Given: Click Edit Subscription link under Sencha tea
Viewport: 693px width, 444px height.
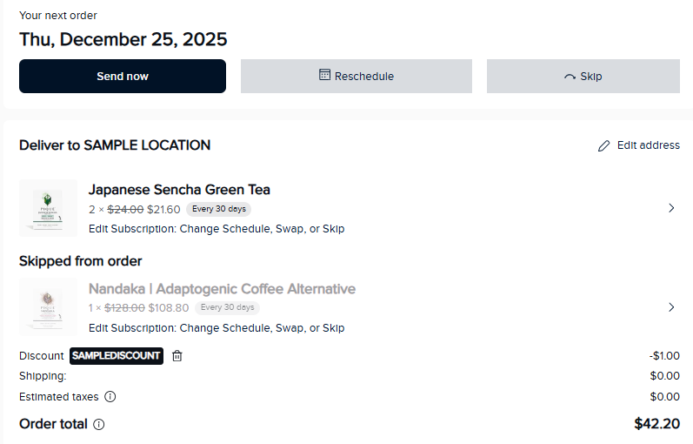Looking at the screenshot, I should coord(217,229).
